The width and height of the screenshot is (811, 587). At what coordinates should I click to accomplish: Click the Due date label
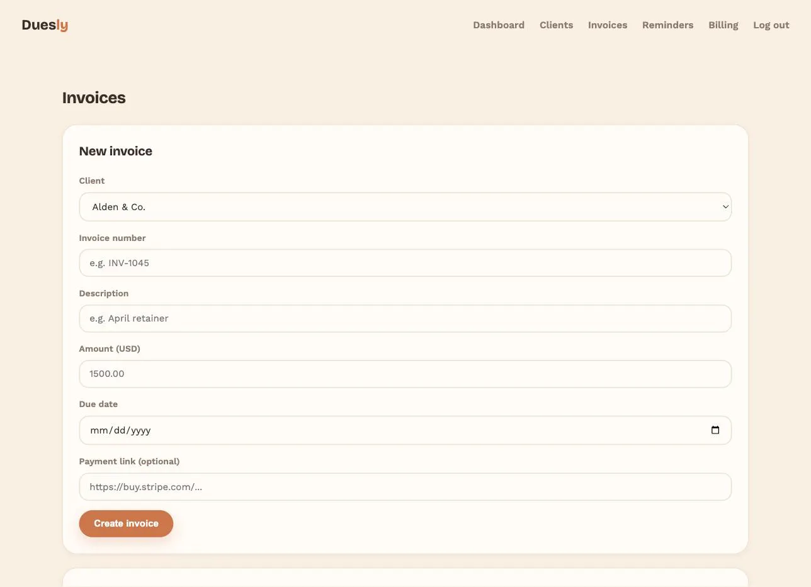pyautogui.click(x=98, y=404)
